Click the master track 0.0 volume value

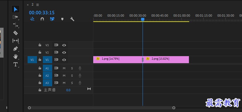[68, 90]
